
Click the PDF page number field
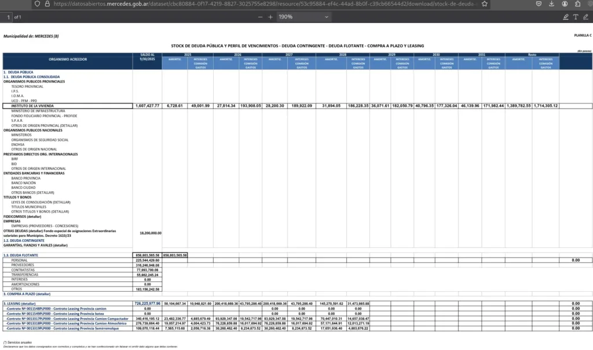click(x=6, y=17)
